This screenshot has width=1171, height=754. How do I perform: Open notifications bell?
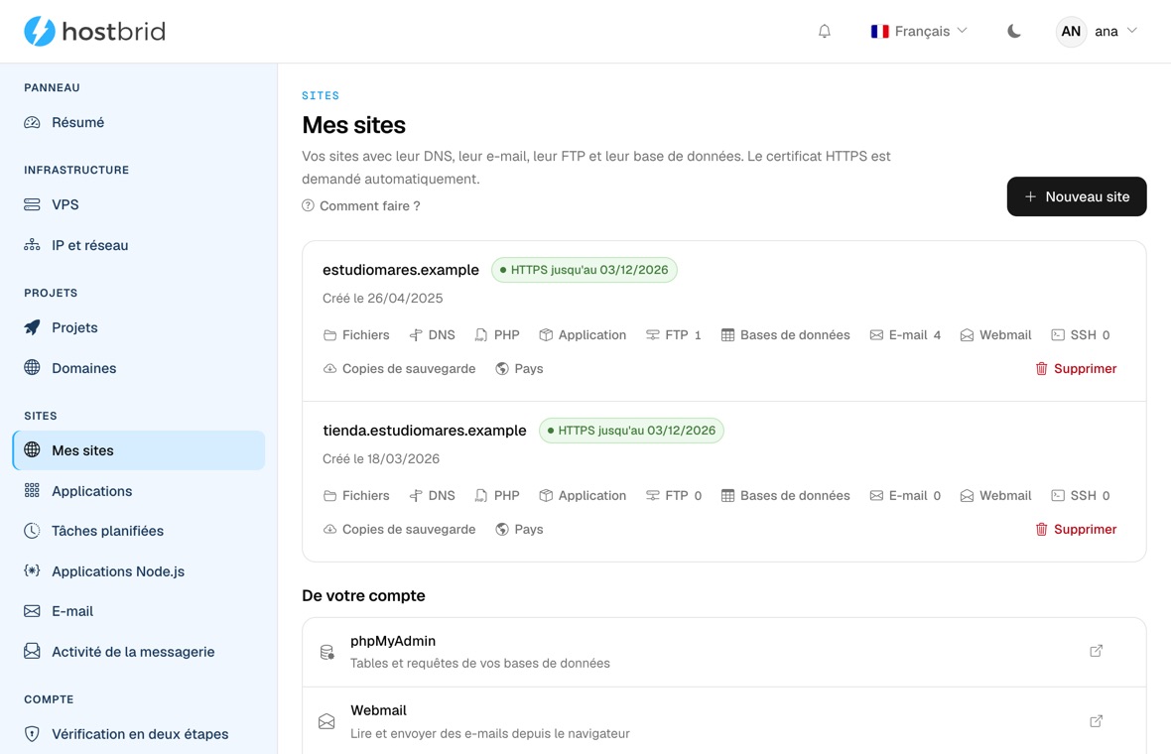click(x=825, y=32)
